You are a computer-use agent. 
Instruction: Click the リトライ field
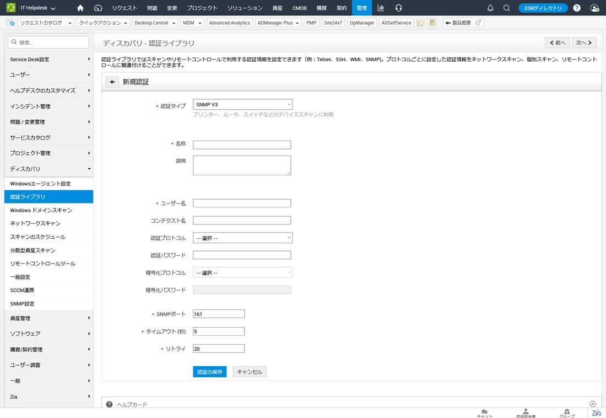219,349
